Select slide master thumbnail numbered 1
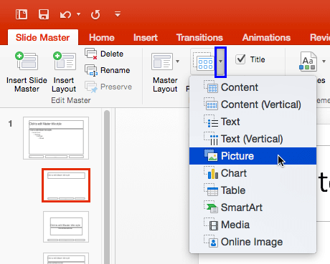 point(56,138)
